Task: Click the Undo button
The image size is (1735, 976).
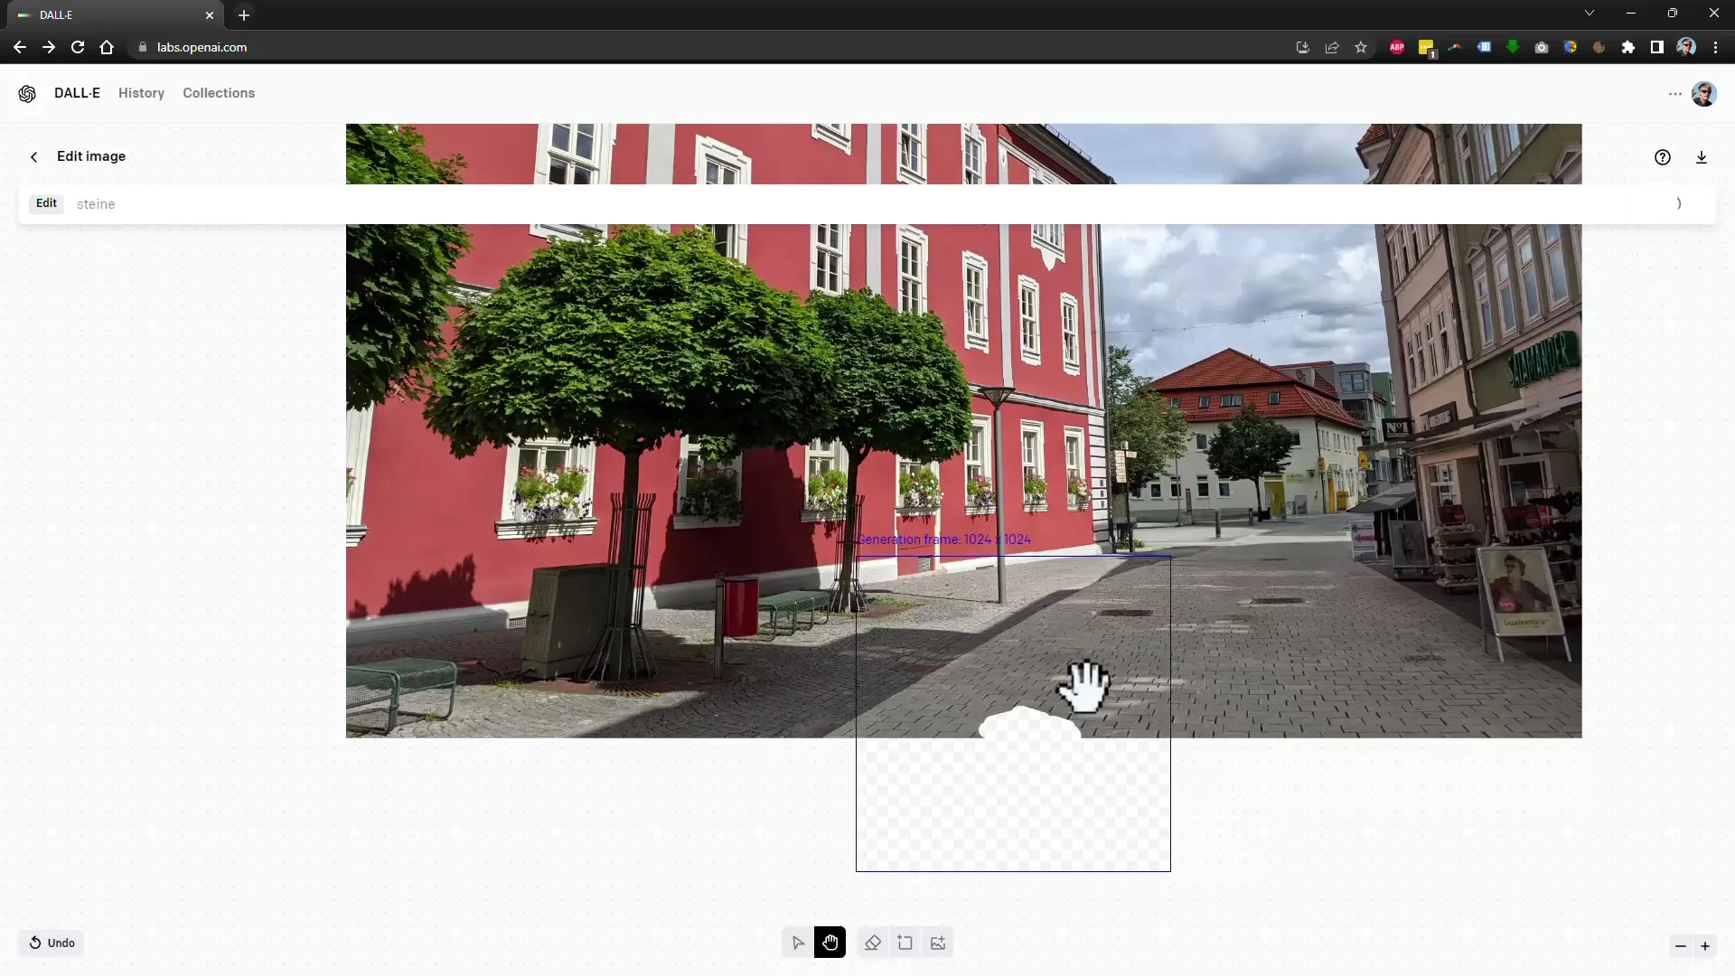Action: point(52,943)
